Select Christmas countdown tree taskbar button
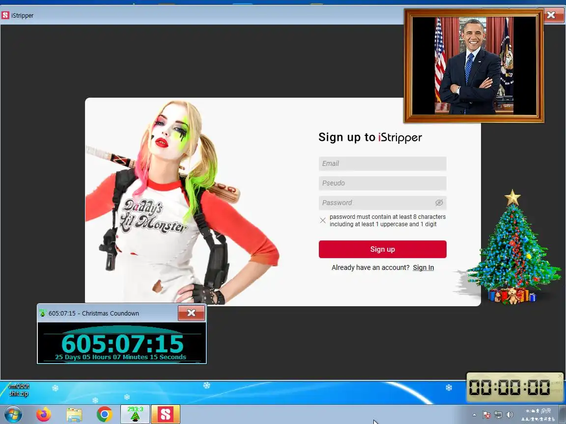 click(135, 414)
